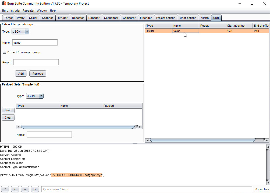Open the help question mark button

[x=5, y=189]
